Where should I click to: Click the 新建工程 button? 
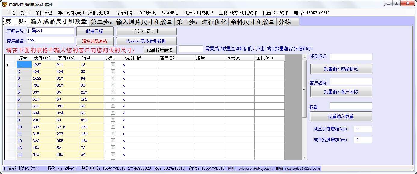[95, 31]
